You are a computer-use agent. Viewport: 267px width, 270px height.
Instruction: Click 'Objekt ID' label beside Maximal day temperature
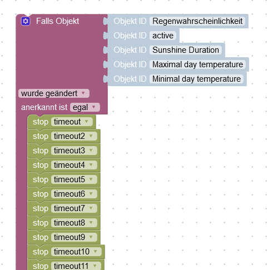[130, 64]
